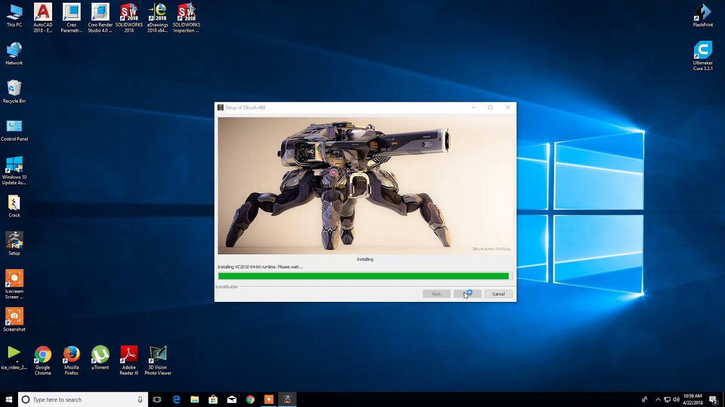The image size is (725, 407).
Task: Open File Explorer from the taskbar
Action: pyautogui.click(x=195, y=400)
